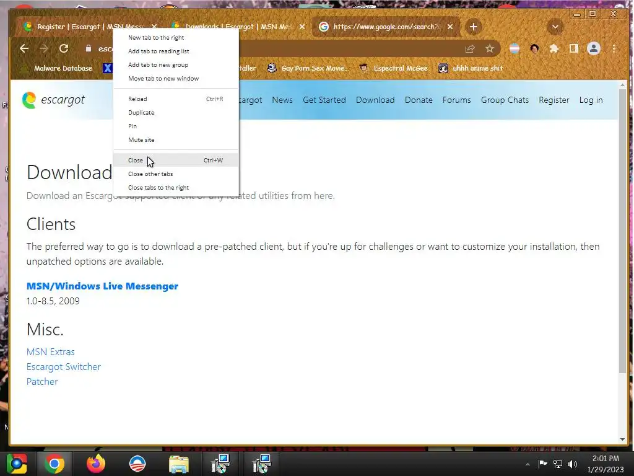This screenshot has height=476, width=634.
Task: Click the scrollbar down arrow
Action: click(x=622, y=439)
